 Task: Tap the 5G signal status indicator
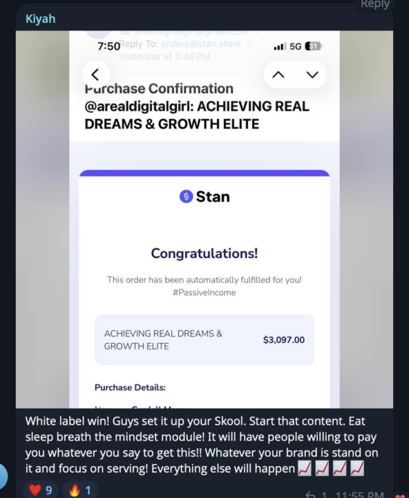click(295, 46)
